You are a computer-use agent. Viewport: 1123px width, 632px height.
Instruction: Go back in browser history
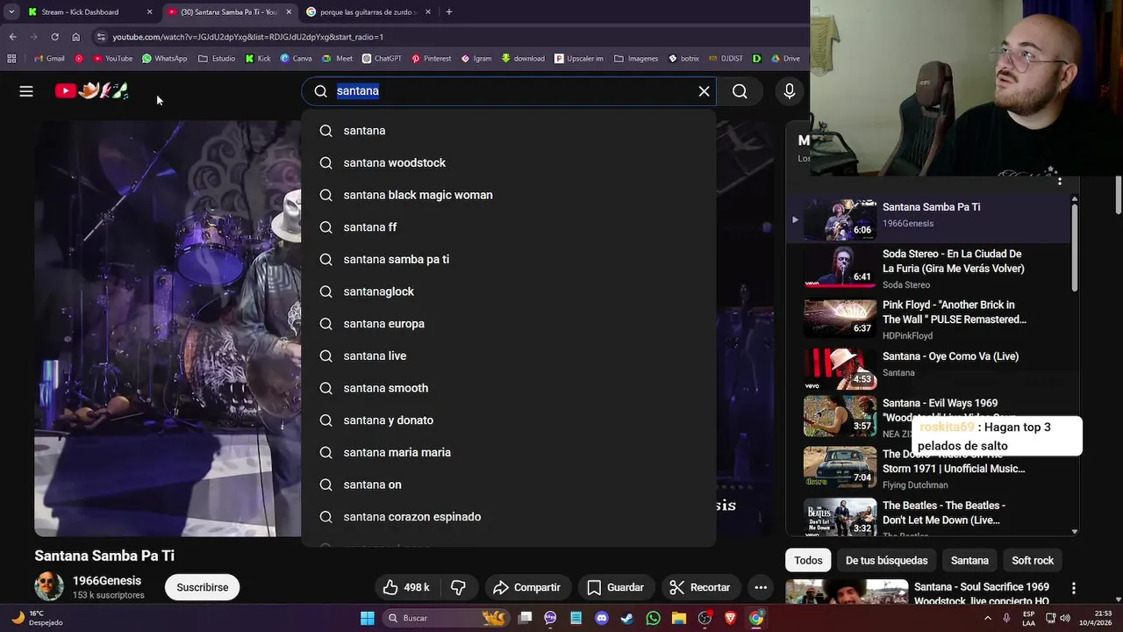(12, 37)
